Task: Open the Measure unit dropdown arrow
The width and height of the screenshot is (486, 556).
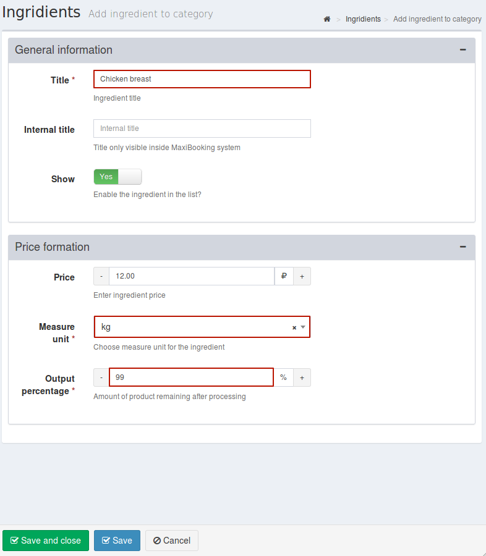Action: 303,327
